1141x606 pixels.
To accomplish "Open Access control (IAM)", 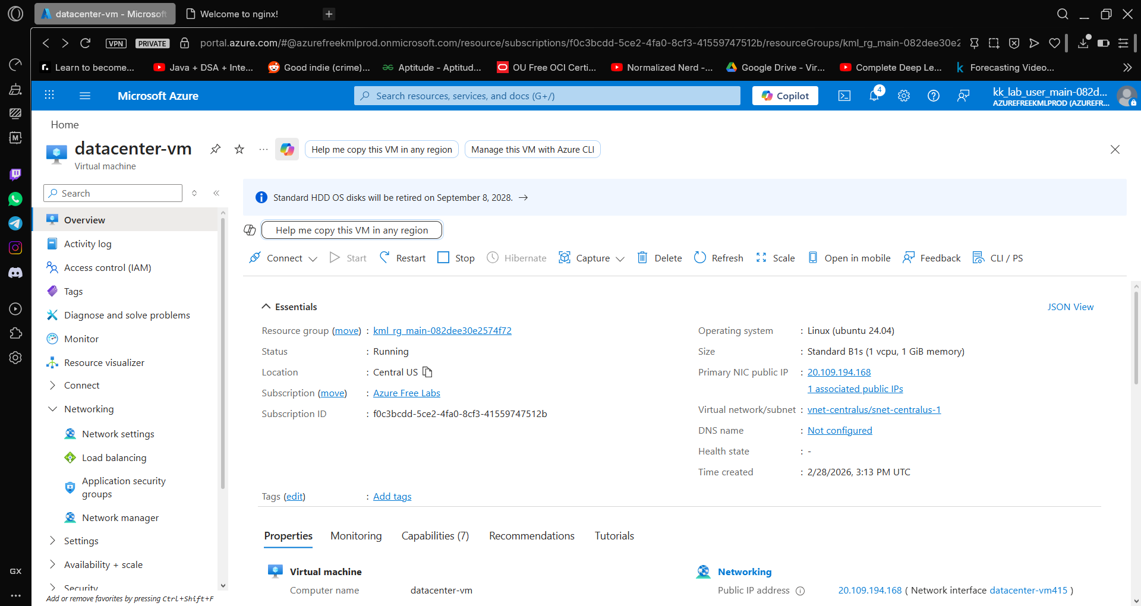I will pyautogui.click(x=108, y=267).
